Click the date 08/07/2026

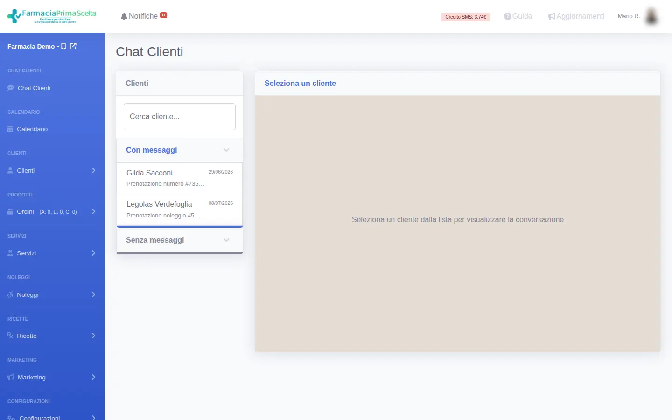coord(221,203)
